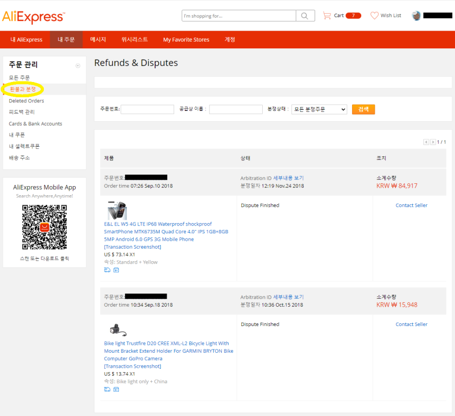
Task: Collapse the 주문 관리 sidebar section
Action: (x=78, y=65)
